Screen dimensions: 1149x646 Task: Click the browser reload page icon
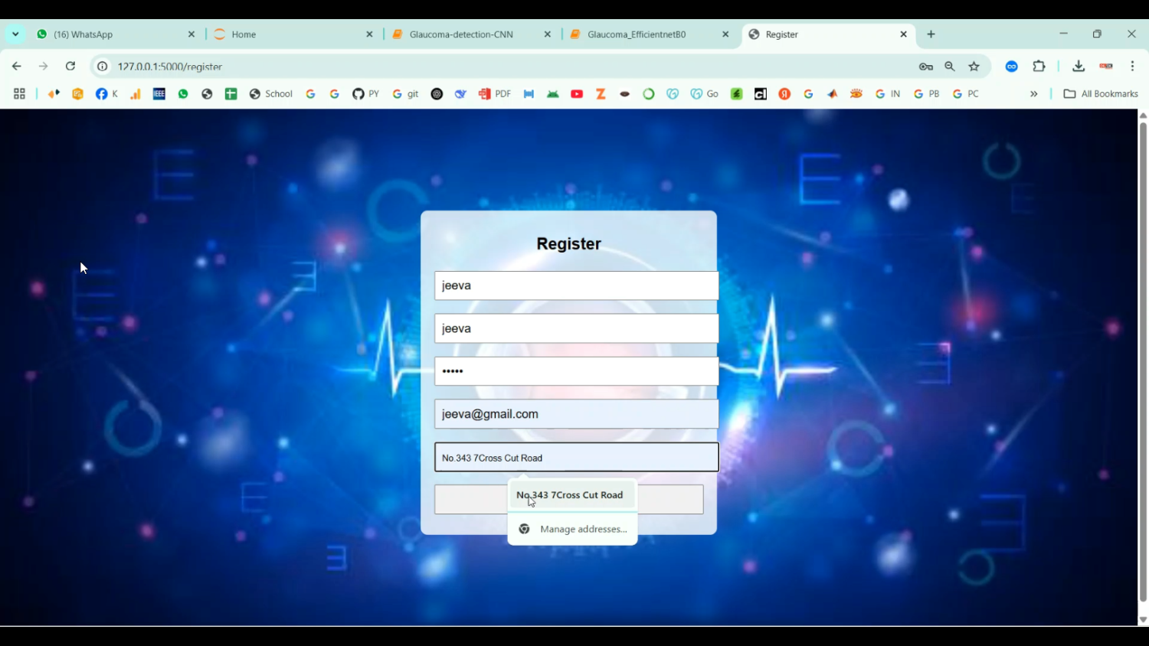(70, 67)
